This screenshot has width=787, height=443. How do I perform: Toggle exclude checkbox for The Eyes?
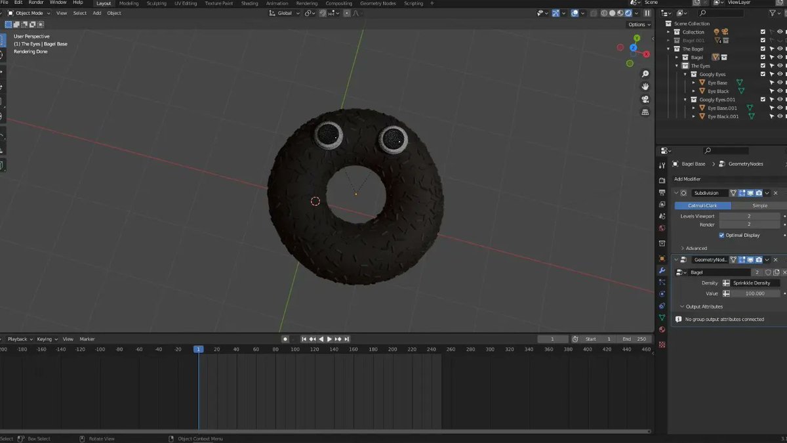click(763, 66)
